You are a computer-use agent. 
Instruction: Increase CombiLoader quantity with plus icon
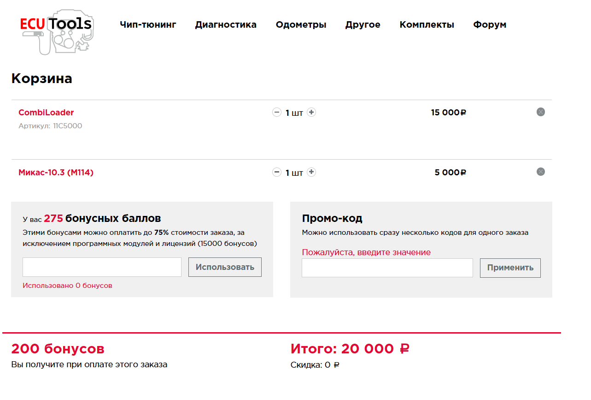click(x=311, y=112)
